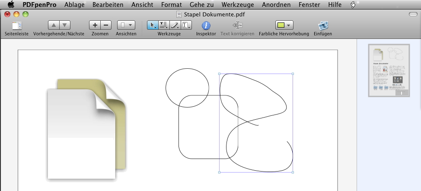Choose the text selection tool

click(x=163, y=25)
